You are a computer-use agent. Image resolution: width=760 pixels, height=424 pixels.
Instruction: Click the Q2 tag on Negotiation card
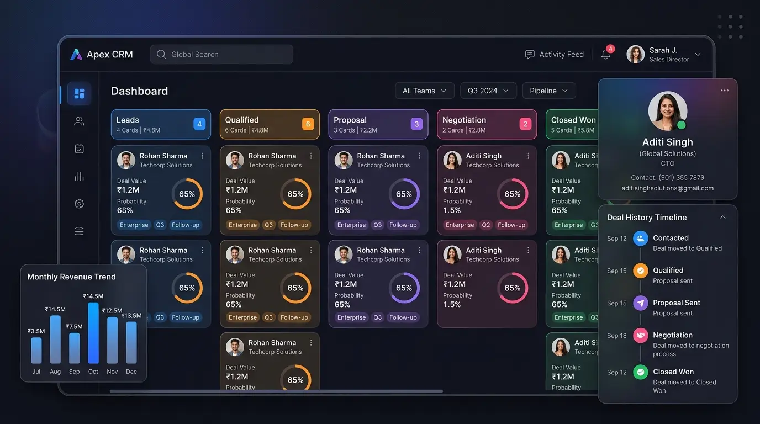click(x=486, y=225)
